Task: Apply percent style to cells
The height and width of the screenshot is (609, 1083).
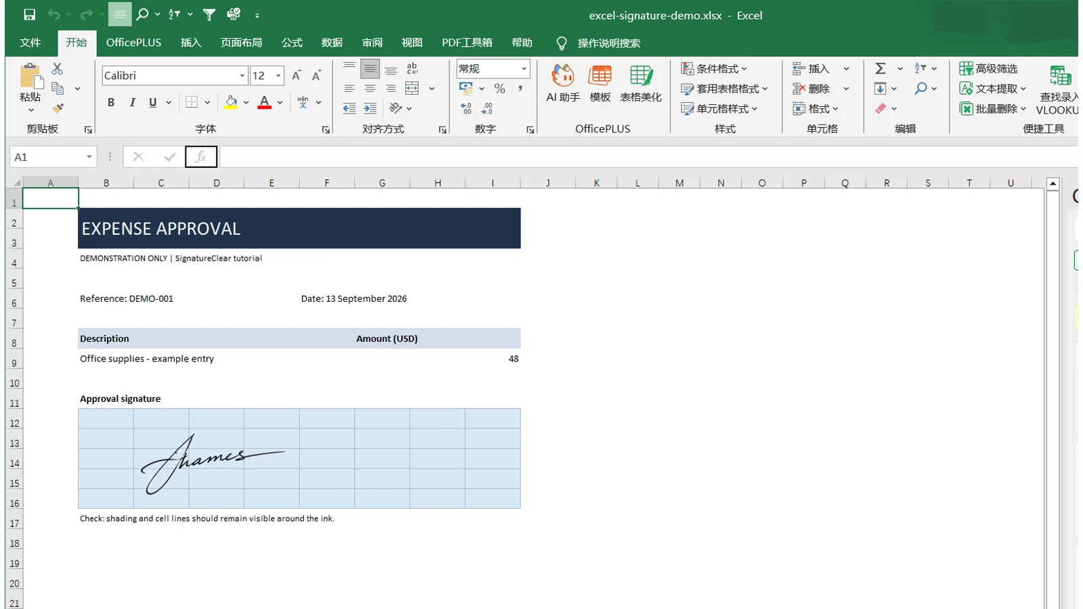Action: (500, 89)
